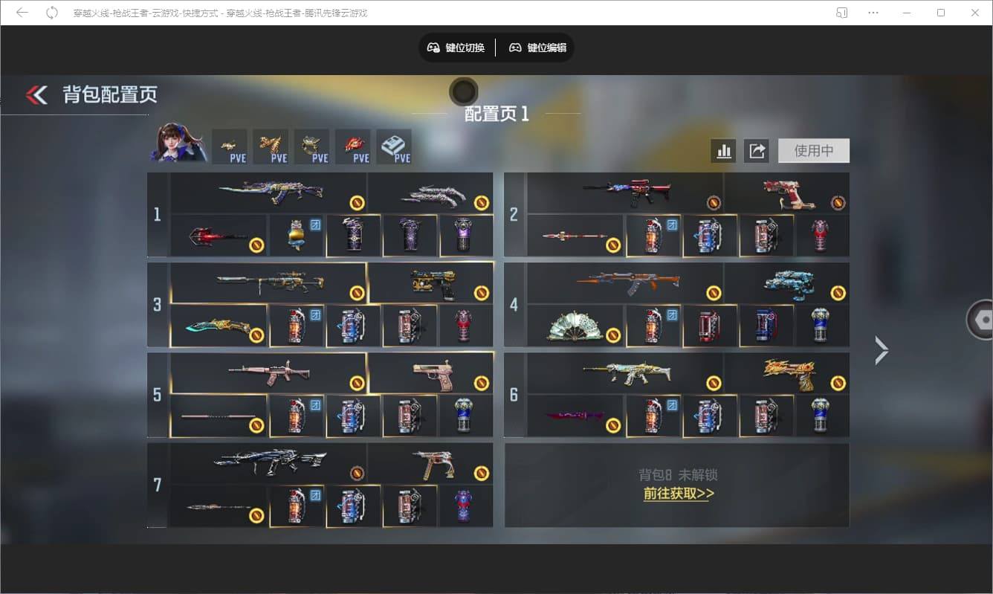Click the character avatar portrait
The width and height of the screenshot is (993, 594).
[178, 143]
